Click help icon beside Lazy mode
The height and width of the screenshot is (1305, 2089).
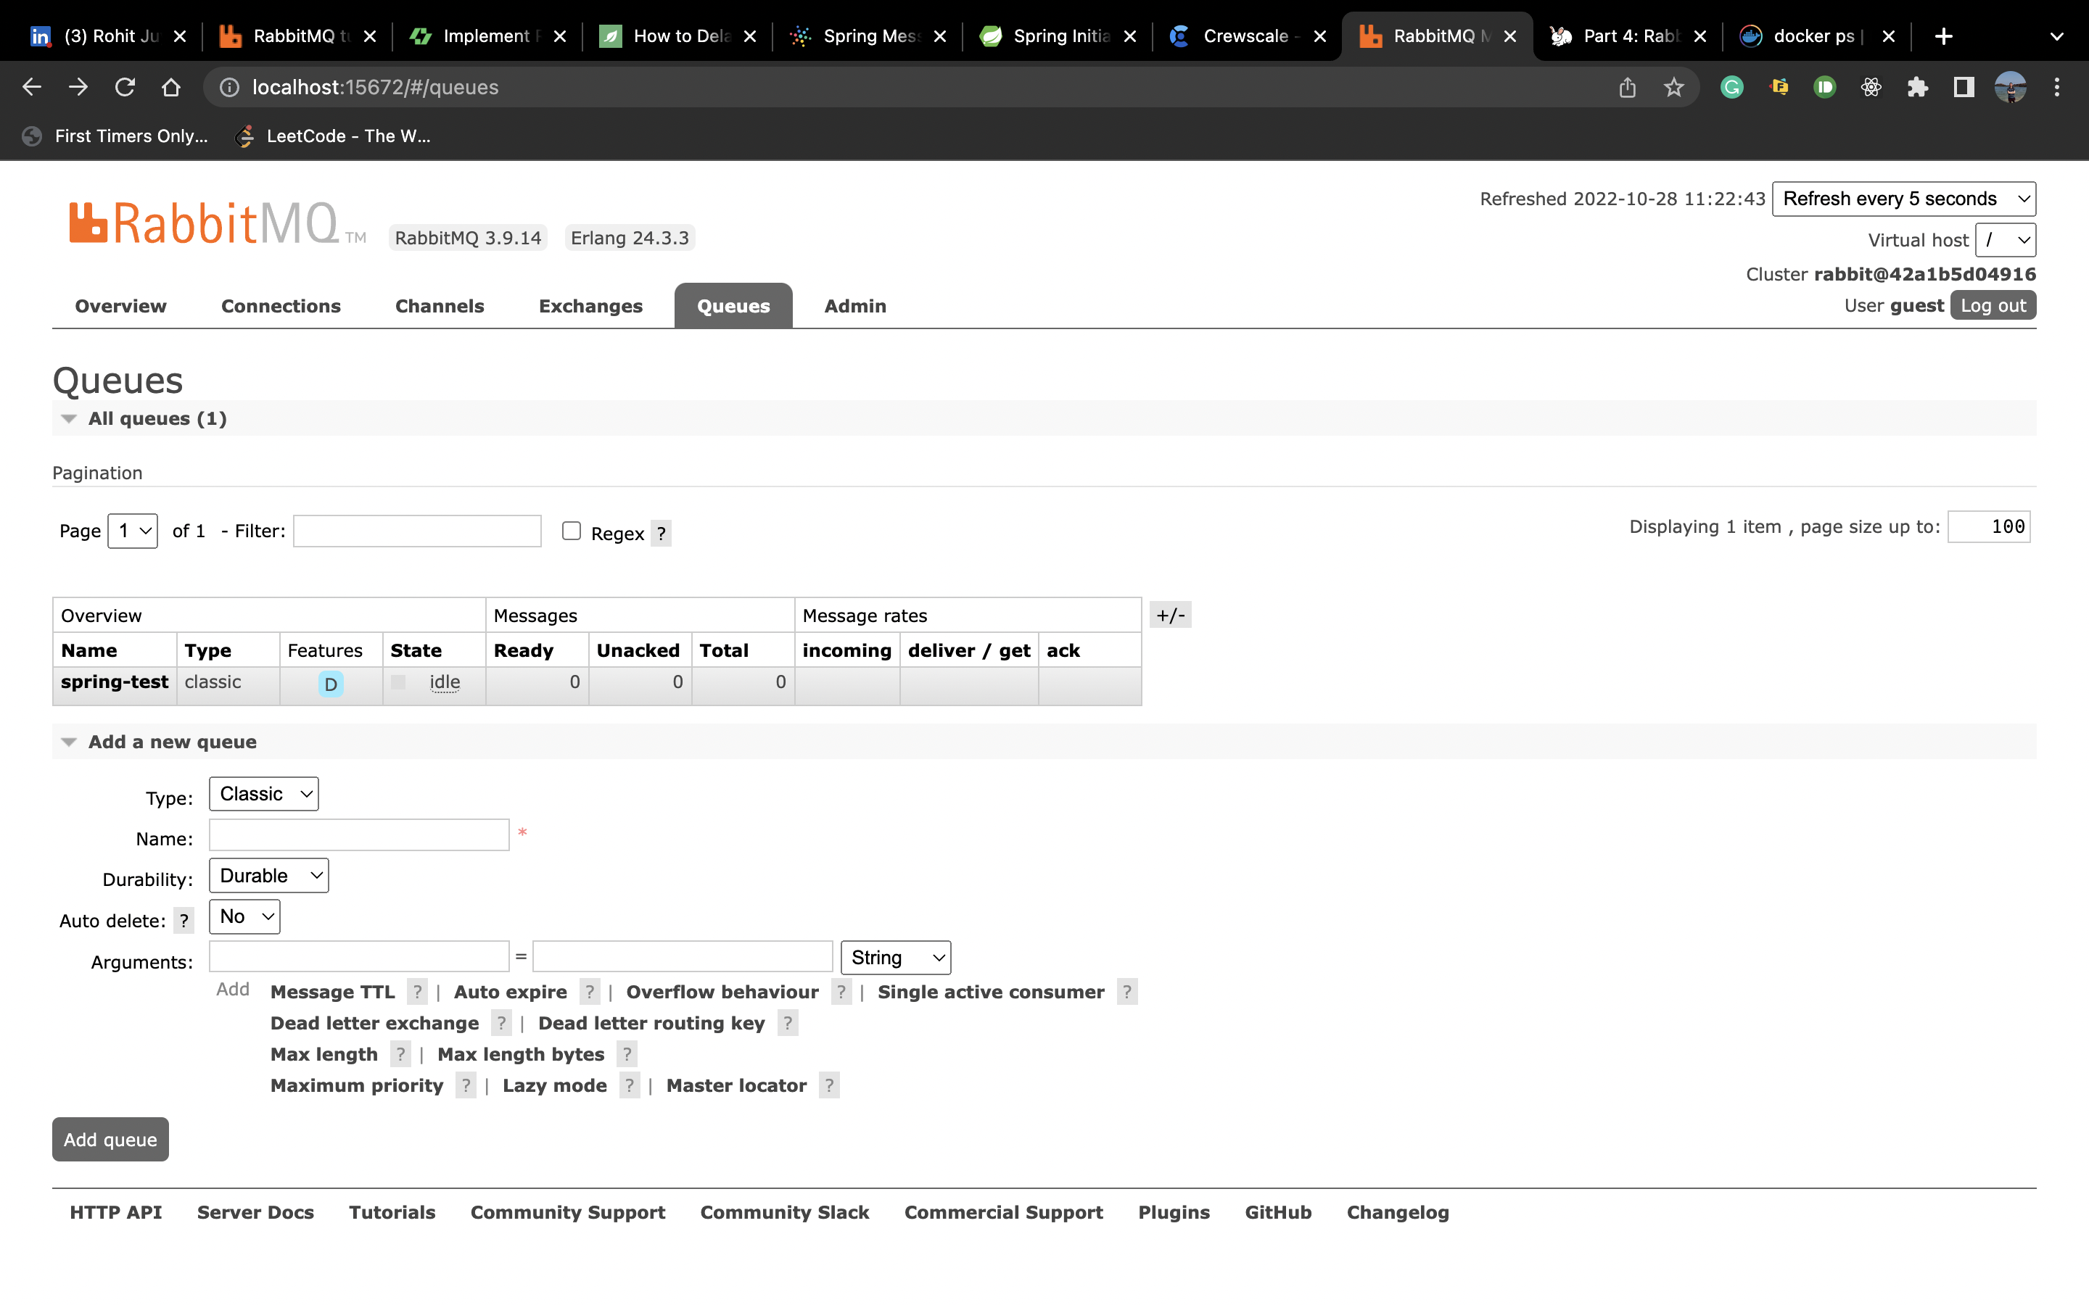click(x=630, y=1085)
